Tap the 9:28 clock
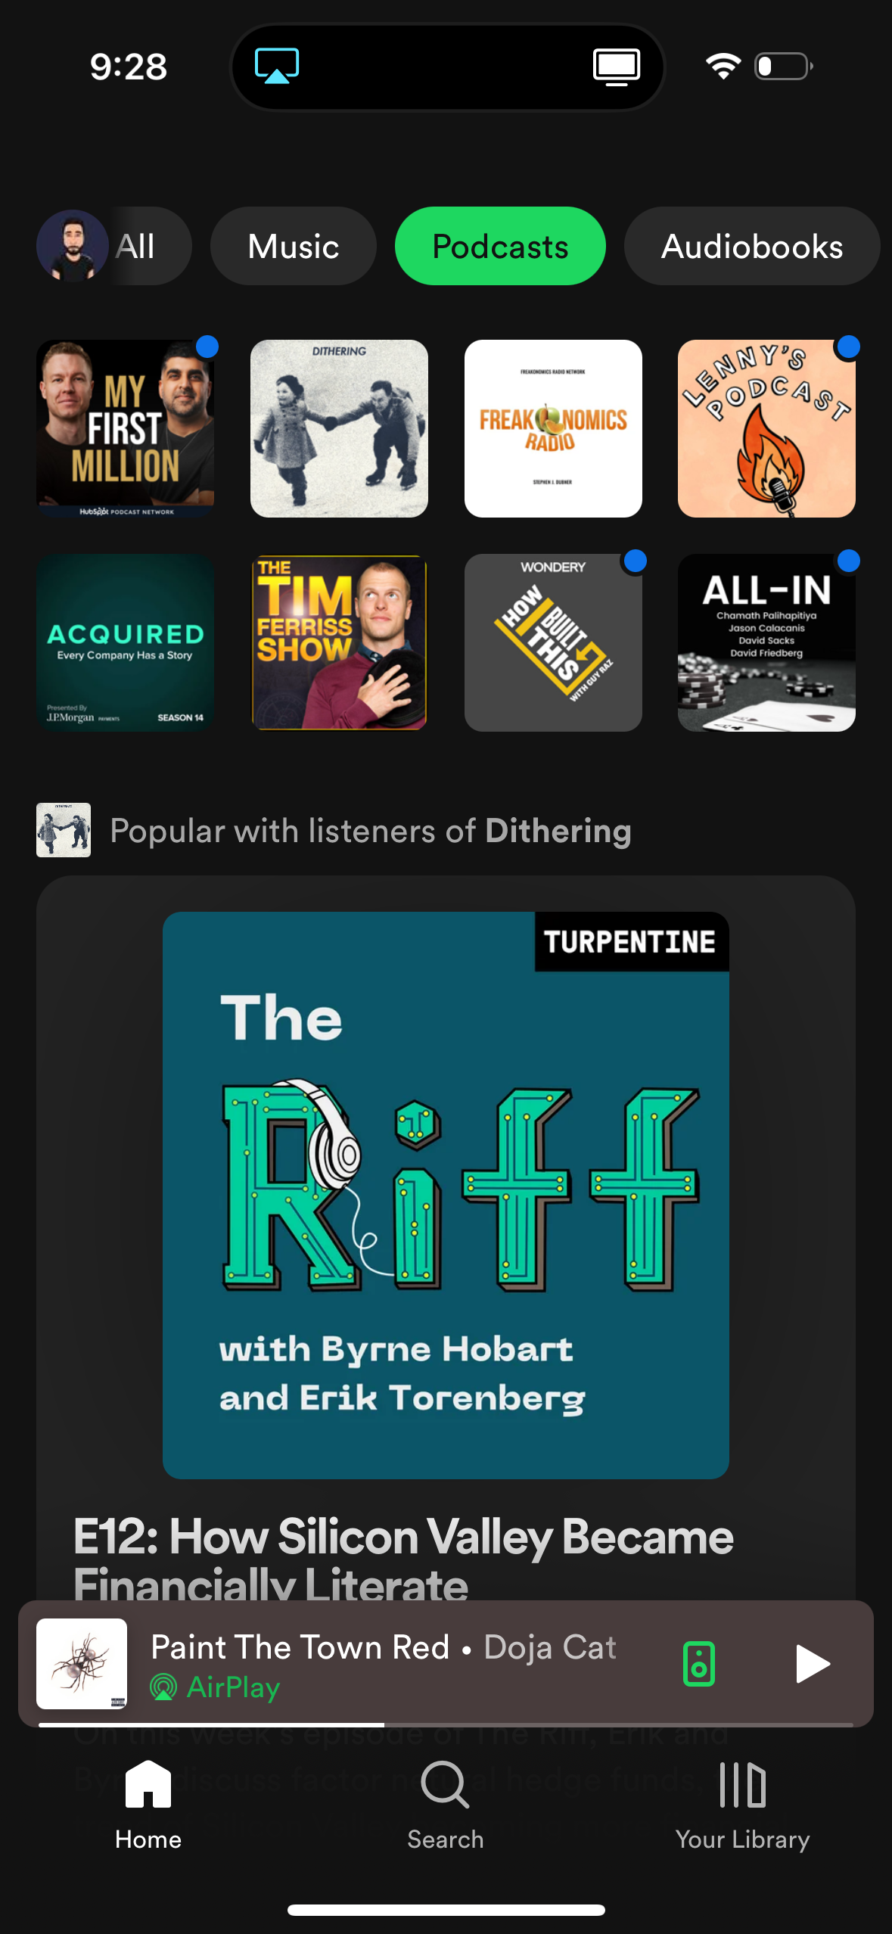The image size is (892, 1934). pyautogui.click(x=129, y=67)
